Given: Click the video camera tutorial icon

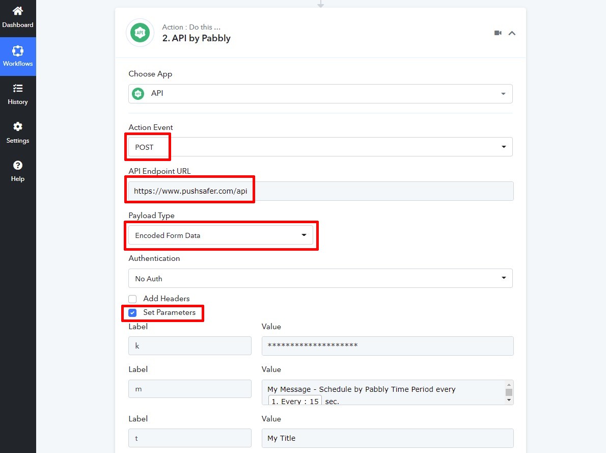Looking at the screenshot, I should tap(498, 33).
